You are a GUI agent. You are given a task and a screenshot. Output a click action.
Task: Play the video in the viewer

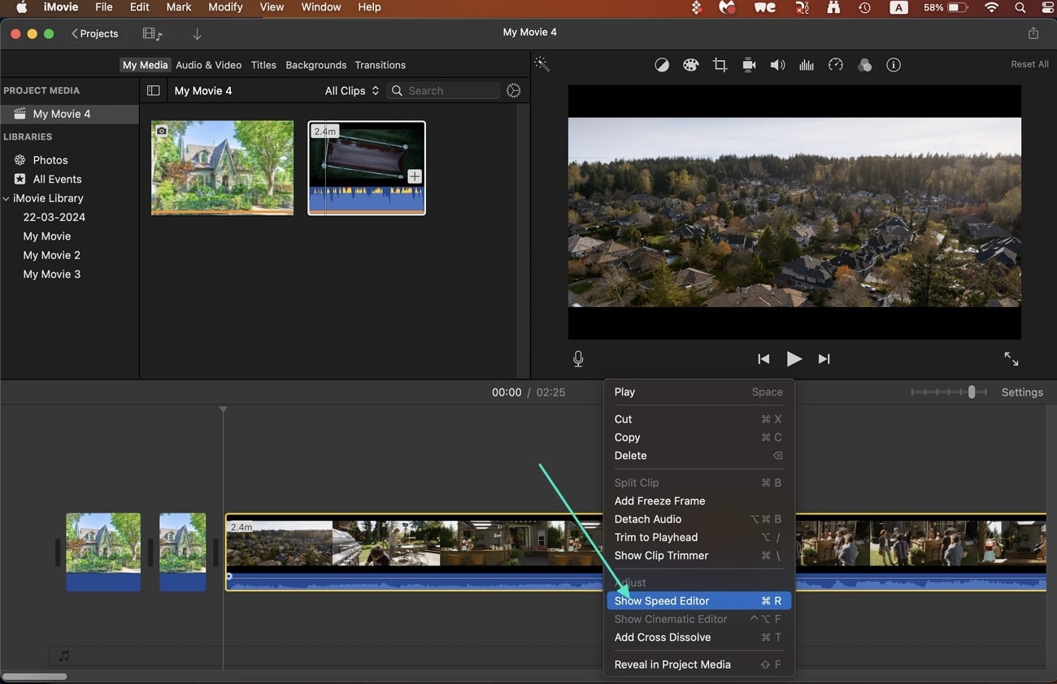pyautogui.click(x=794, y=358)
